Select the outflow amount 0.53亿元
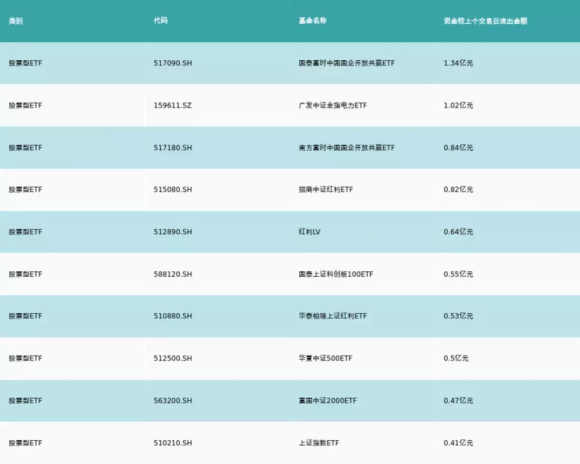The image size is (580, 464). 458,316
